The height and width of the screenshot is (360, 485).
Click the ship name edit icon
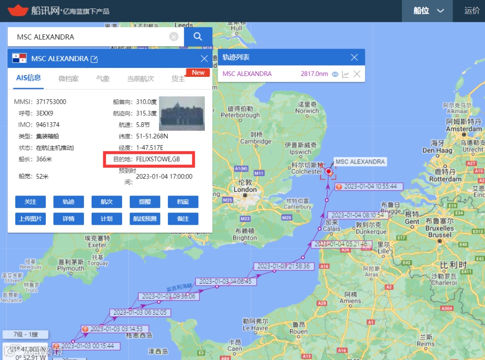[x=94, y=59]
